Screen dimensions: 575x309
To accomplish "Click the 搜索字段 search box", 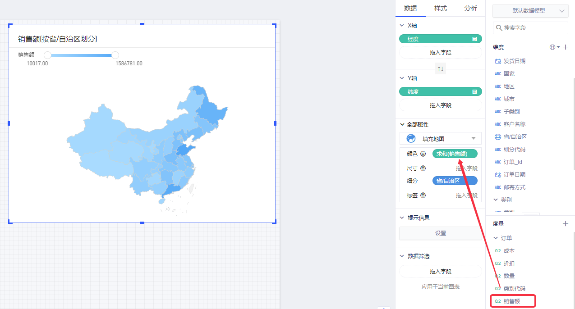I will 530,28.
